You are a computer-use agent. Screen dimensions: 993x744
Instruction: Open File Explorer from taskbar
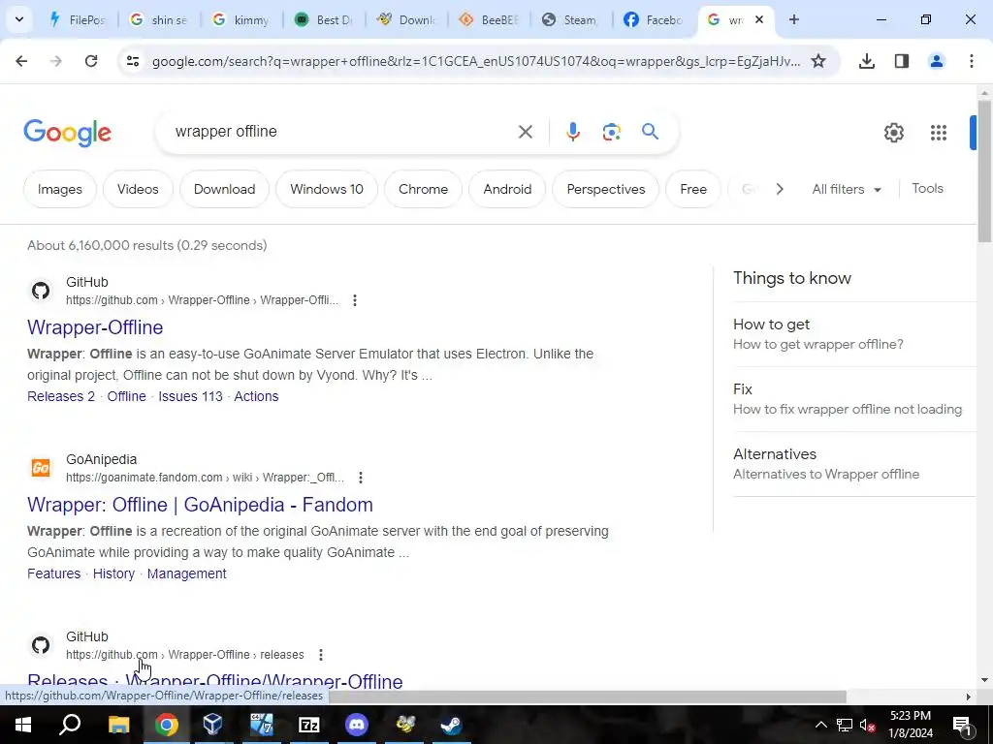(118, 725)
